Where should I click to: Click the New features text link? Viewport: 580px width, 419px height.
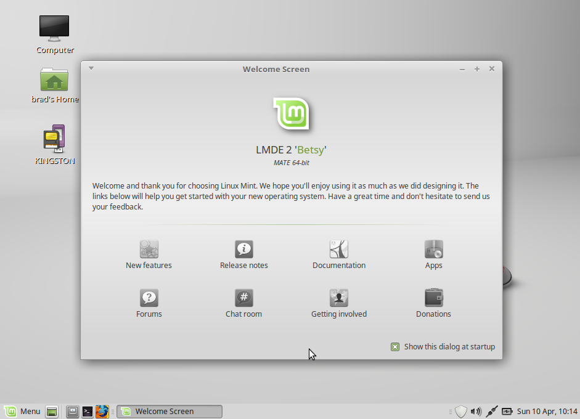(x=149, y=265)
